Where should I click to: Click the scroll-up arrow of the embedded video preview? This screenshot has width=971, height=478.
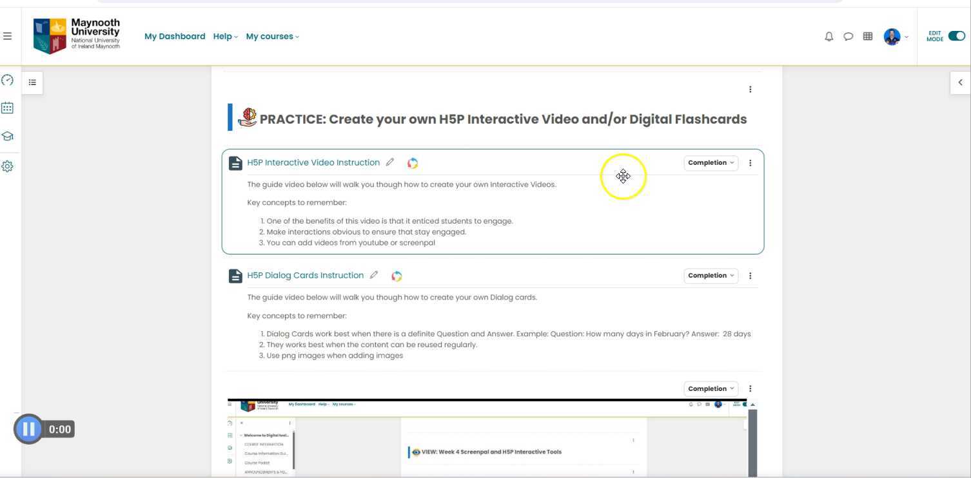point(752,405)
